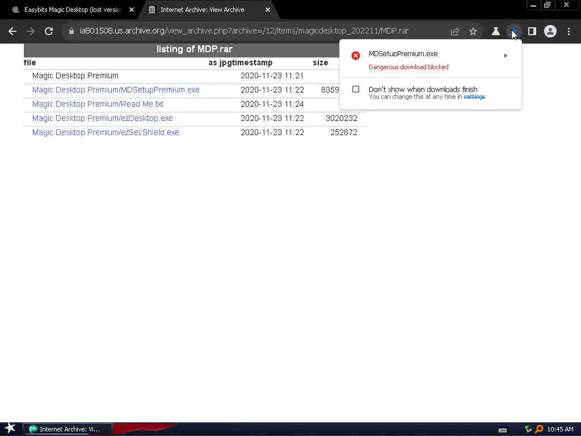Screen dimensions: 581x436
Task: Open Read Me.txt link
Action: [98, 104]
